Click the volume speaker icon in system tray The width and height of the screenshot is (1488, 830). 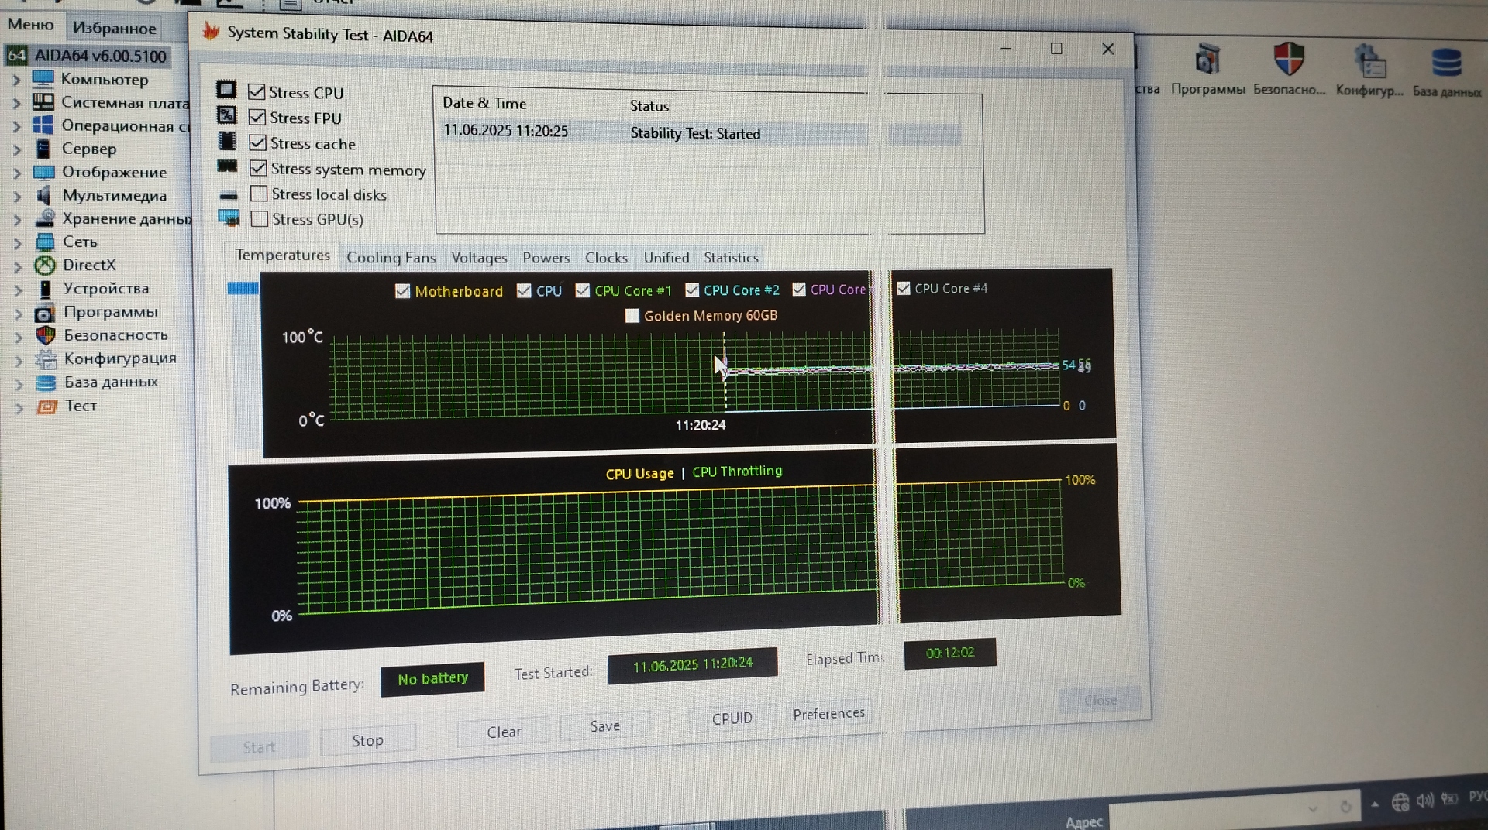coord(1424,801)
